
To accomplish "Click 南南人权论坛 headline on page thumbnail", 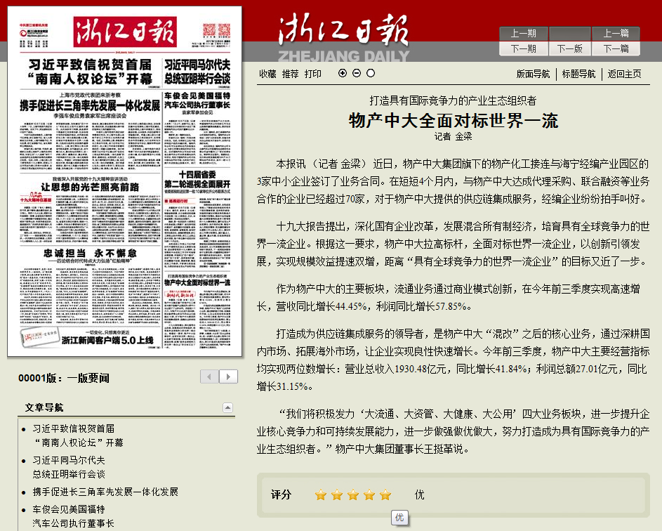I will pyautogui.click(x=90, y=72).
